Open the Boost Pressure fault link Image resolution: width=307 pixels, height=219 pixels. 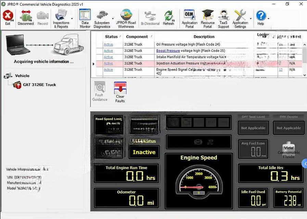point(168,51)
